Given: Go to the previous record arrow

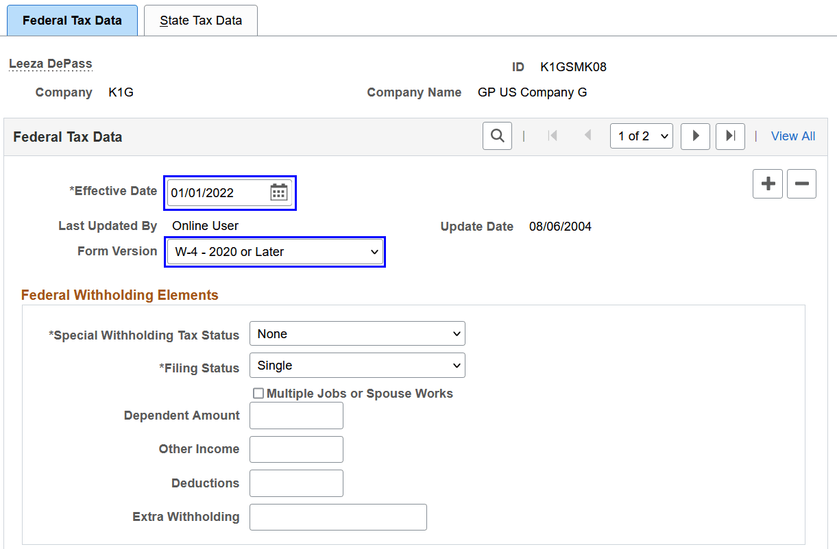Looking at the screenshot, I should click(587, 136).
